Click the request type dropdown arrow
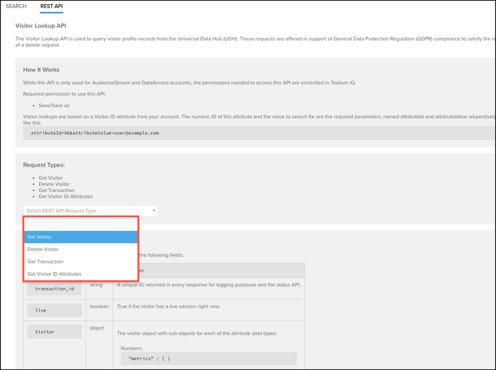The height and width of the screenshot is (370, 496). (x=153, y=211)
